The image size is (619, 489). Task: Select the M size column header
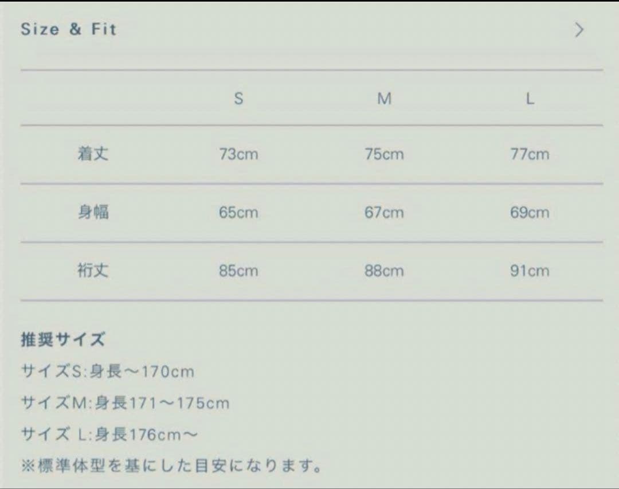click(384, 99)
